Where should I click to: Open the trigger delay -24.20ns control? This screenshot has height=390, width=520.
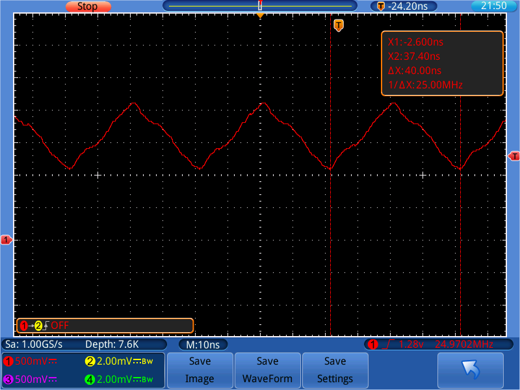pyautogui.click(x=406, y=6)
